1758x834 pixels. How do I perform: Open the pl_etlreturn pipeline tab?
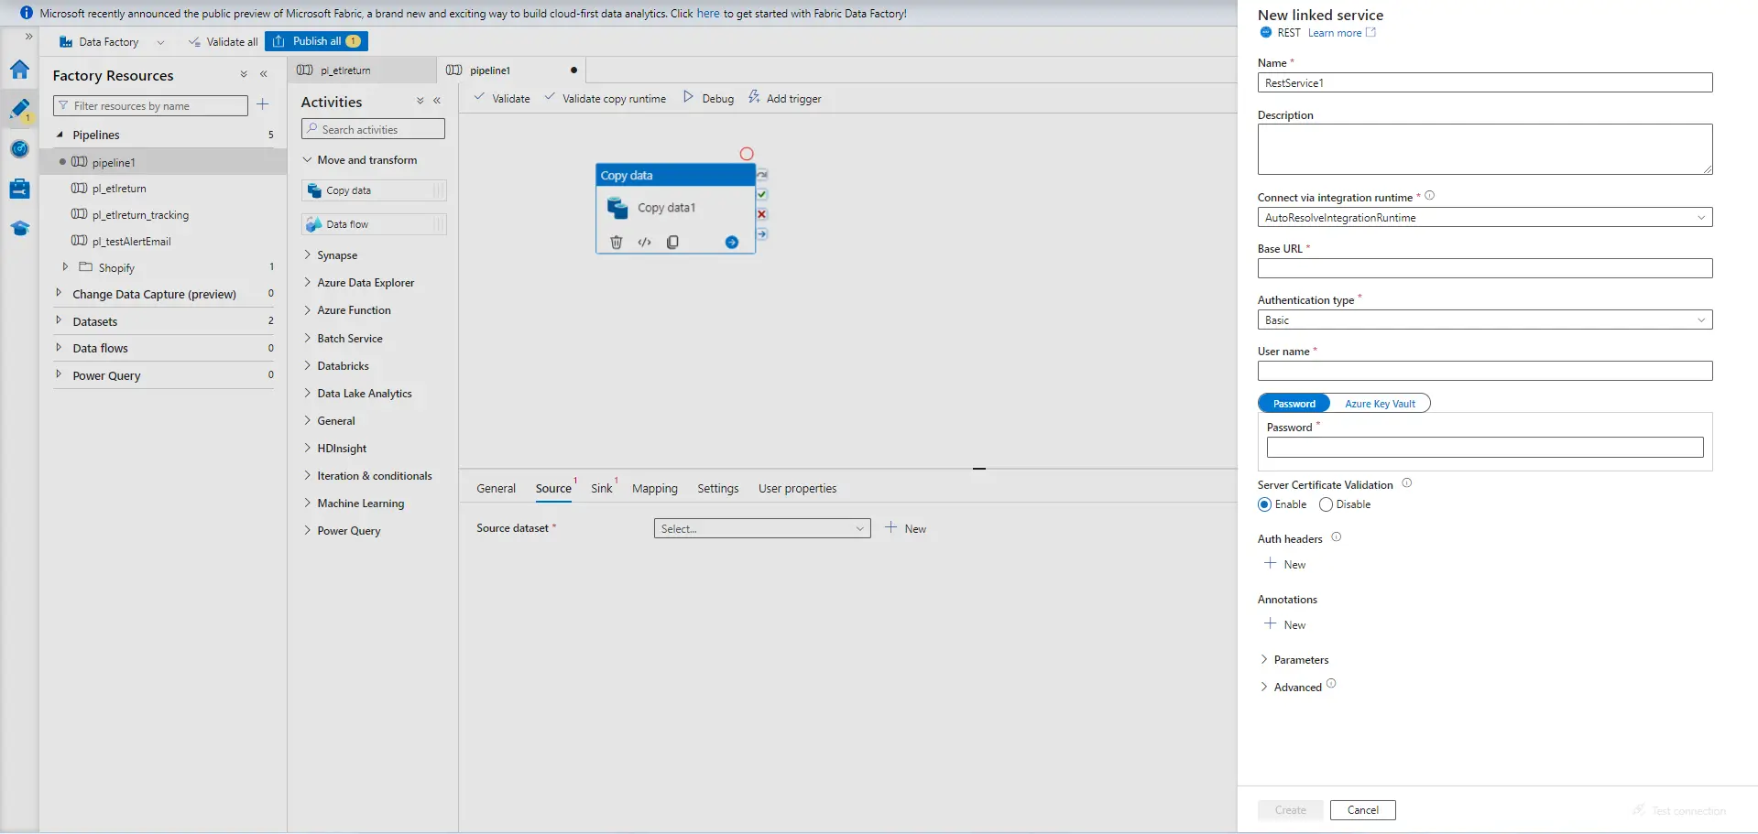click(364, 70)
